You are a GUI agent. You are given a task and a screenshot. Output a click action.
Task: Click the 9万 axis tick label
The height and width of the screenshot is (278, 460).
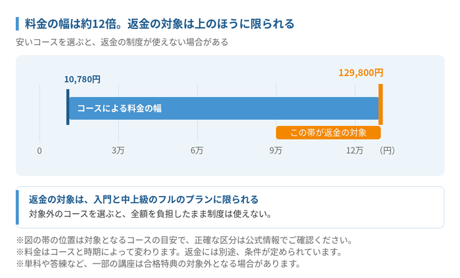[276, 151]
